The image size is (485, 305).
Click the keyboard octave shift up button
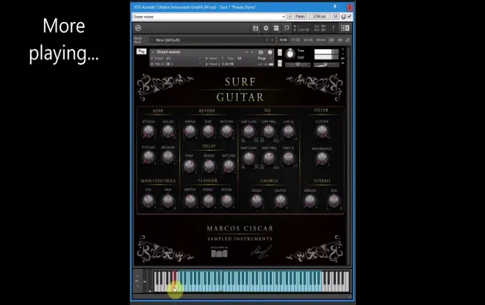(x=137, y=276)
